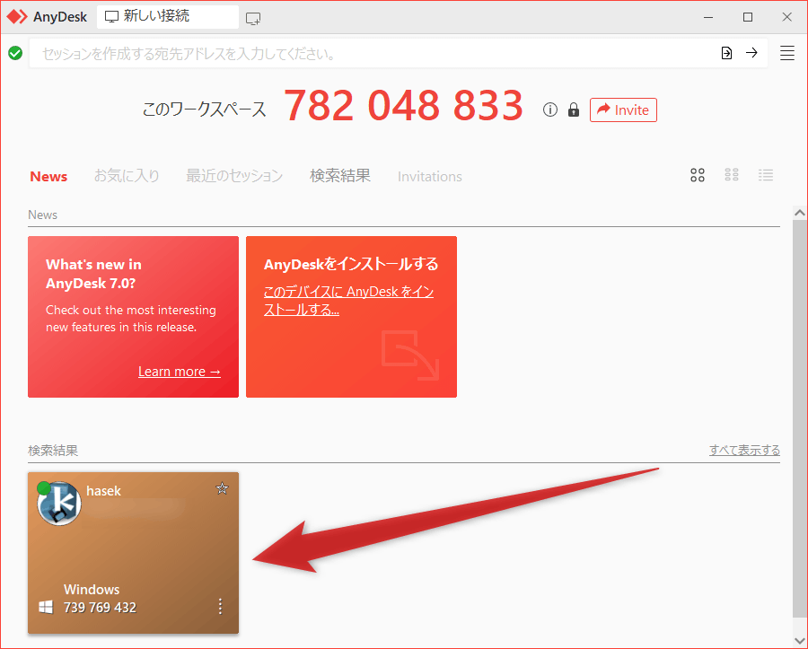Click the AnyDesk logo icon

(17, 17)
